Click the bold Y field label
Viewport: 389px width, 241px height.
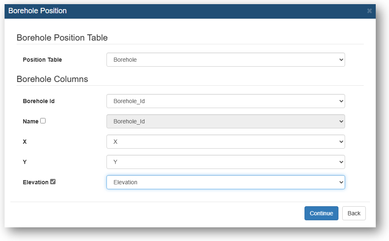tap(24, 162)
